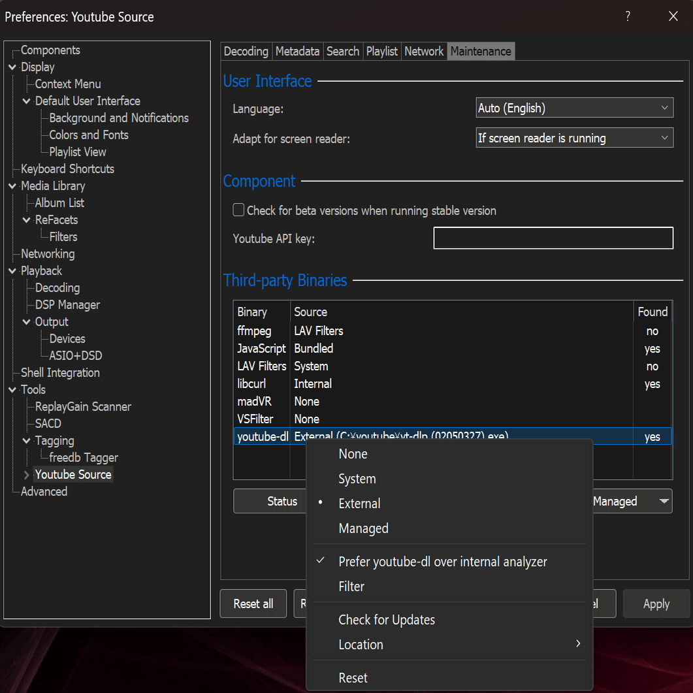Click the Found column header
This screenshot has width=693, height=693.
[x=653, y=312]
